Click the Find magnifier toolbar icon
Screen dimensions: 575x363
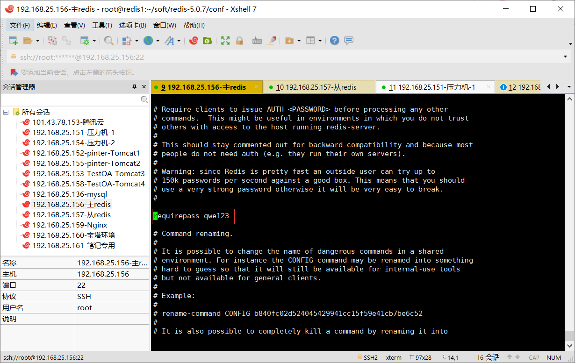pos(109,41)
